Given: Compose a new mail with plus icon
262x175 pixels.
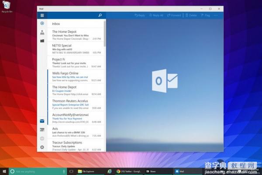Looking at the screenshot, I should pyautogui.click(x=42, y=23).
